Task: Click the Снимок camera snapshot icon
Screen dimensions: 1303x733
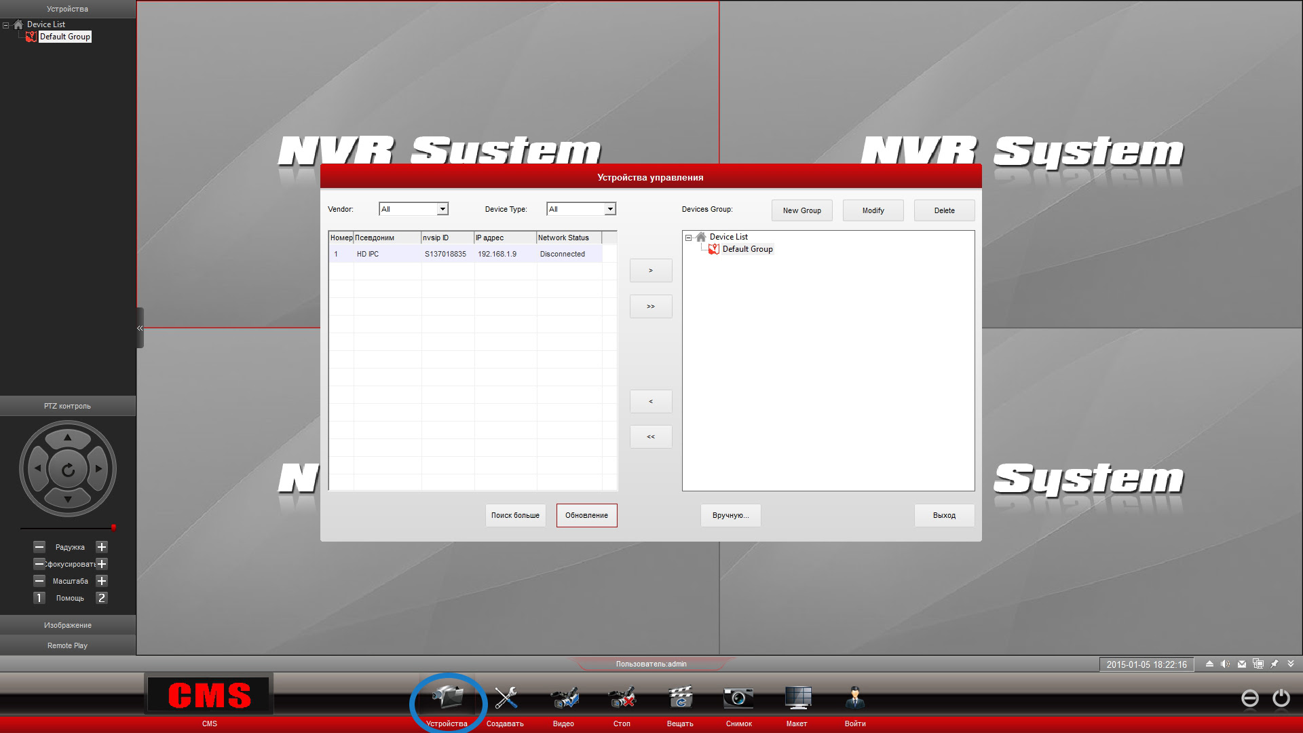Action: (738, 698)
